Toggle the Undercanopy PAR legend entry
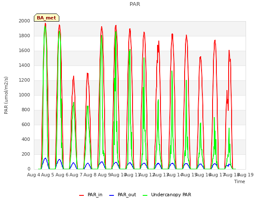This screenshot has width=271, height=203. pyautogui.click(x=167, y=195)
